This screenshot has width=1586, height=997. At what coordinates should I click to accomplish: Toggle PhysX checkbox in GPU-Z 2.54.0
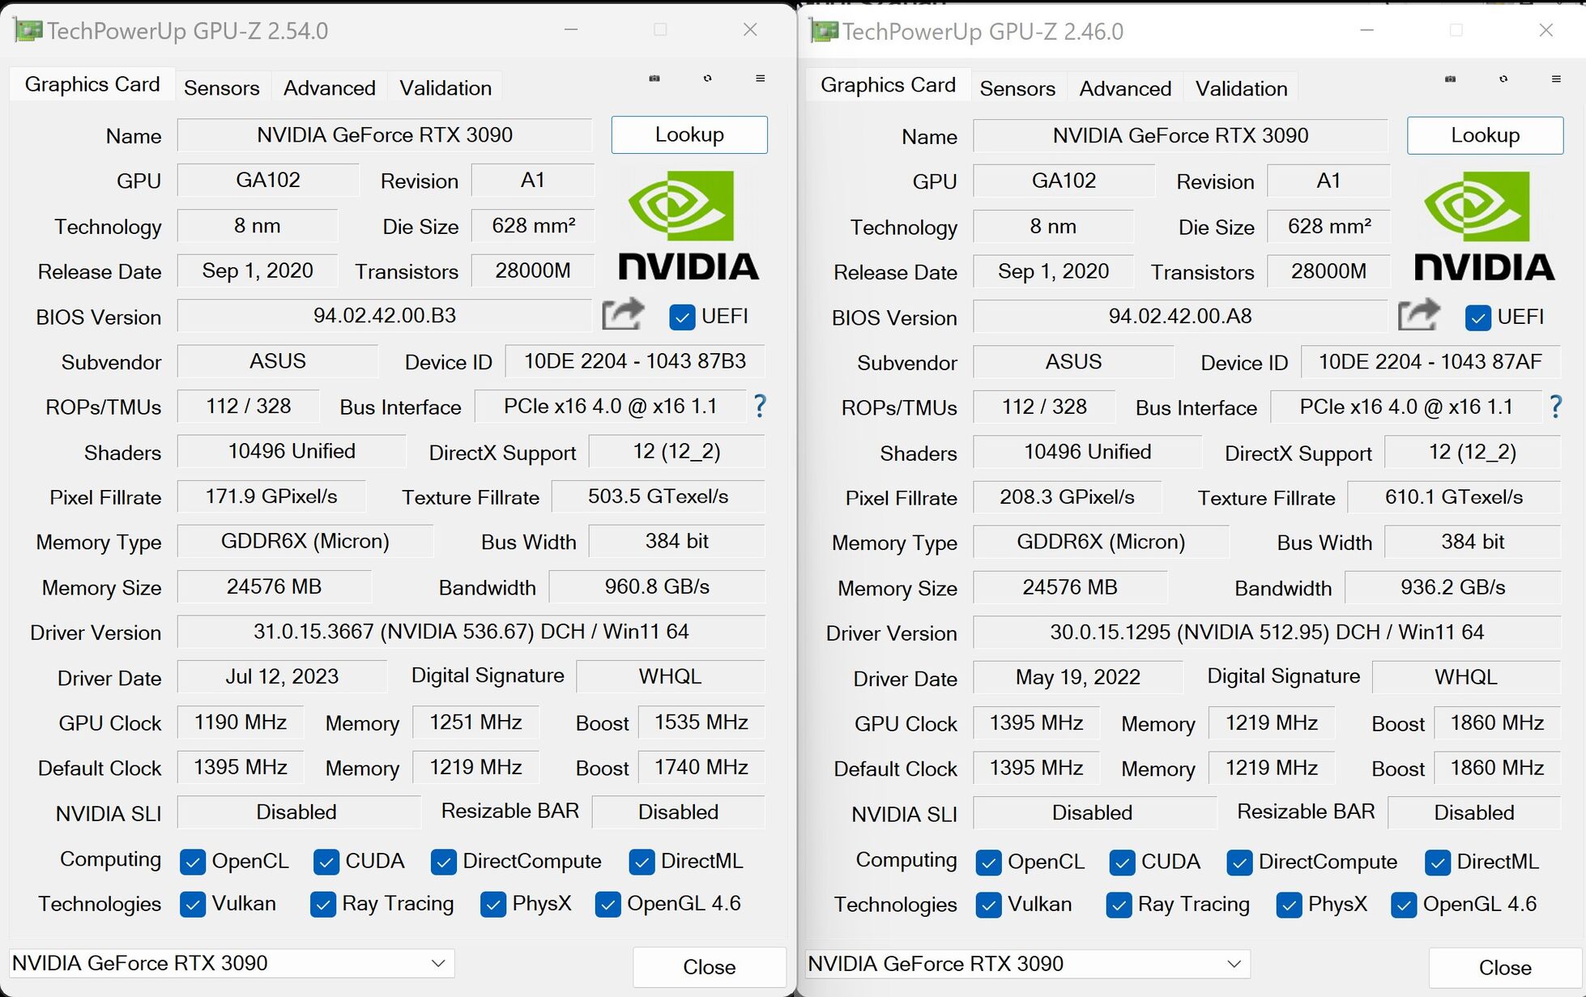pyautogui.click(x=493, y=904)
